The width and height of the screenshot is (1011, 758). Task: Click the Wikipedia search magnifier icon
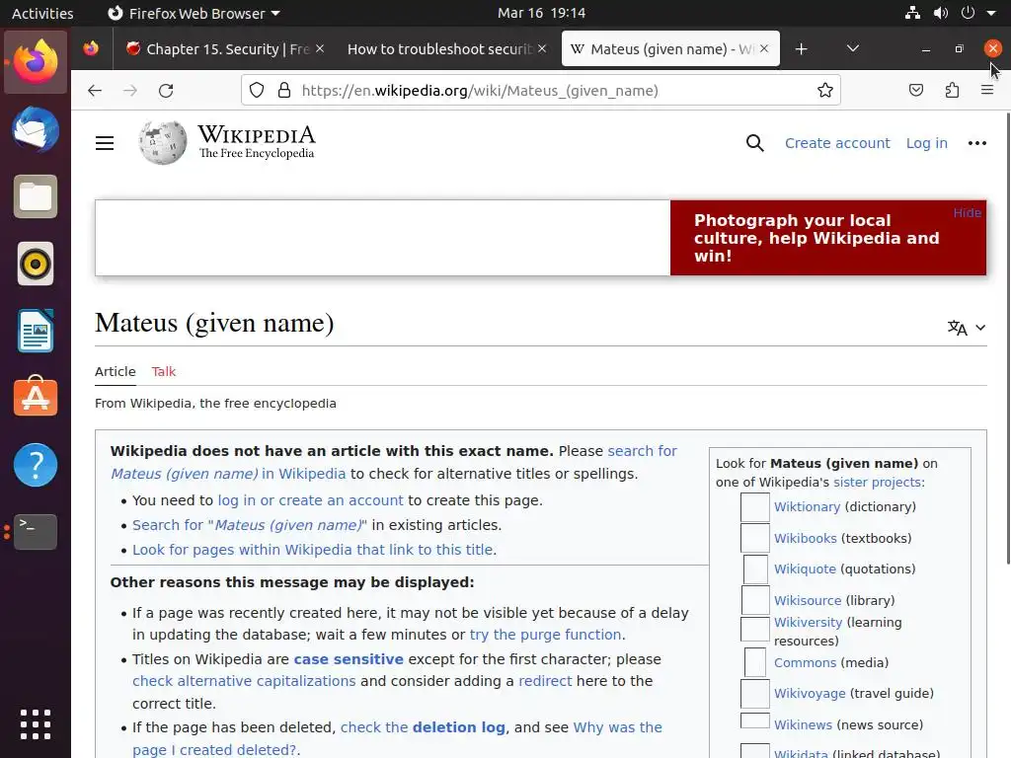(x=754, y=143)
